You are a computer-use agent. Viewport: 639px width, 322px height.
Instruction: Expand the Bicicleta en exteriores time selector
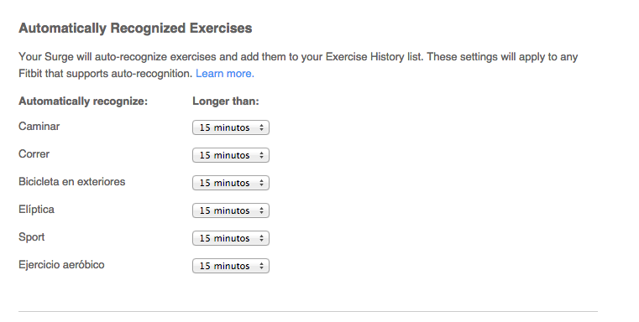pyautogui.click(x=231, y=183)
